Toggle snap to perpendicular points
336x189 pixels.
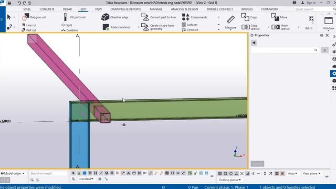click(247, 174)
